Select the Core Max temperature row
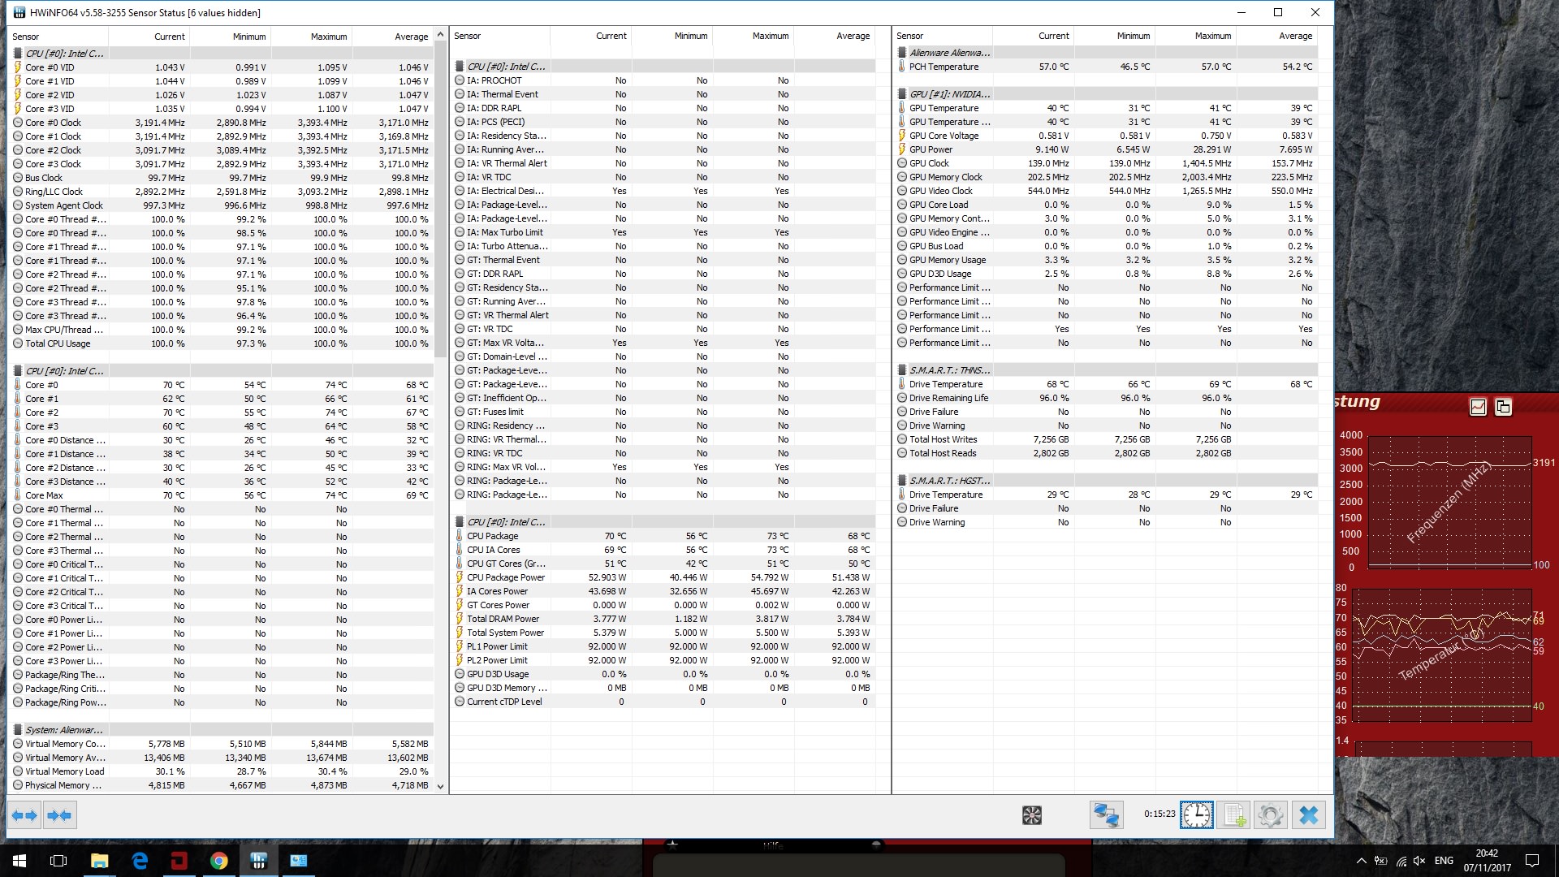1559x877 pixels. (x=222, y=495)
